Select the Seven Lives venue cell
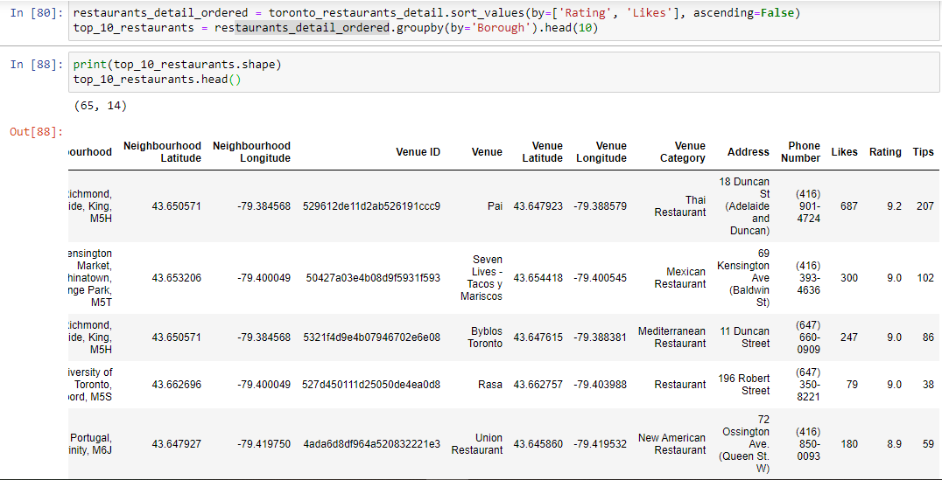The height and width of the screenshot is (480, 942). pyautogui.click(x=482, y=278)
